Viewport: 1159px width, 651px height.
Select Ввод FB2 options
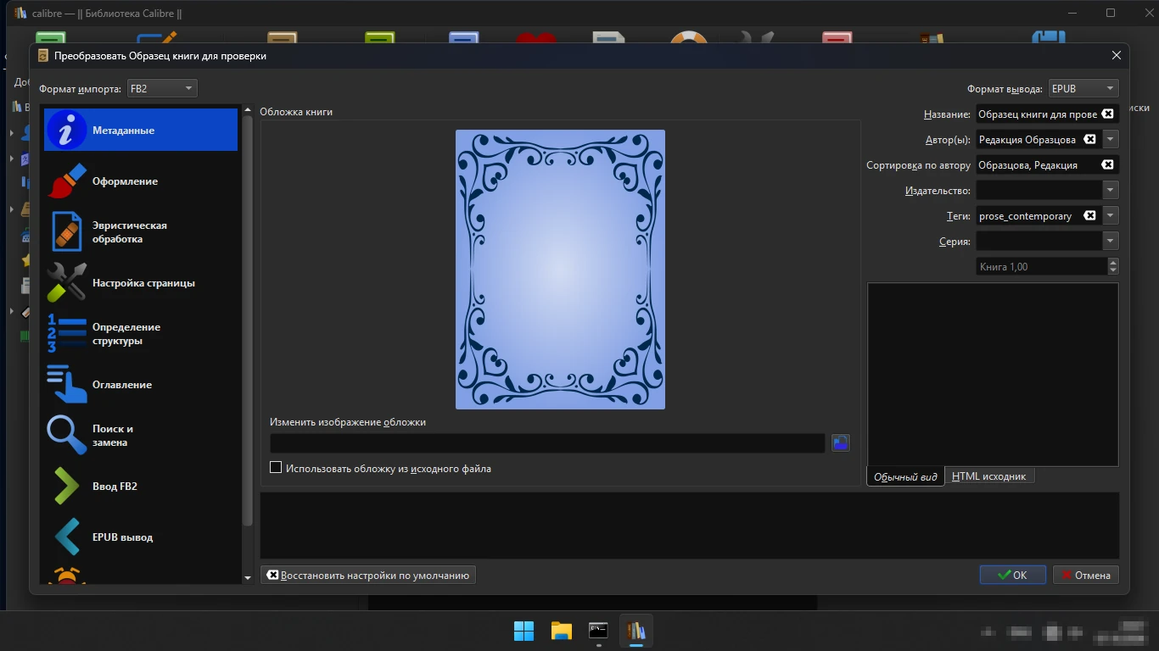tap(141, 486)
